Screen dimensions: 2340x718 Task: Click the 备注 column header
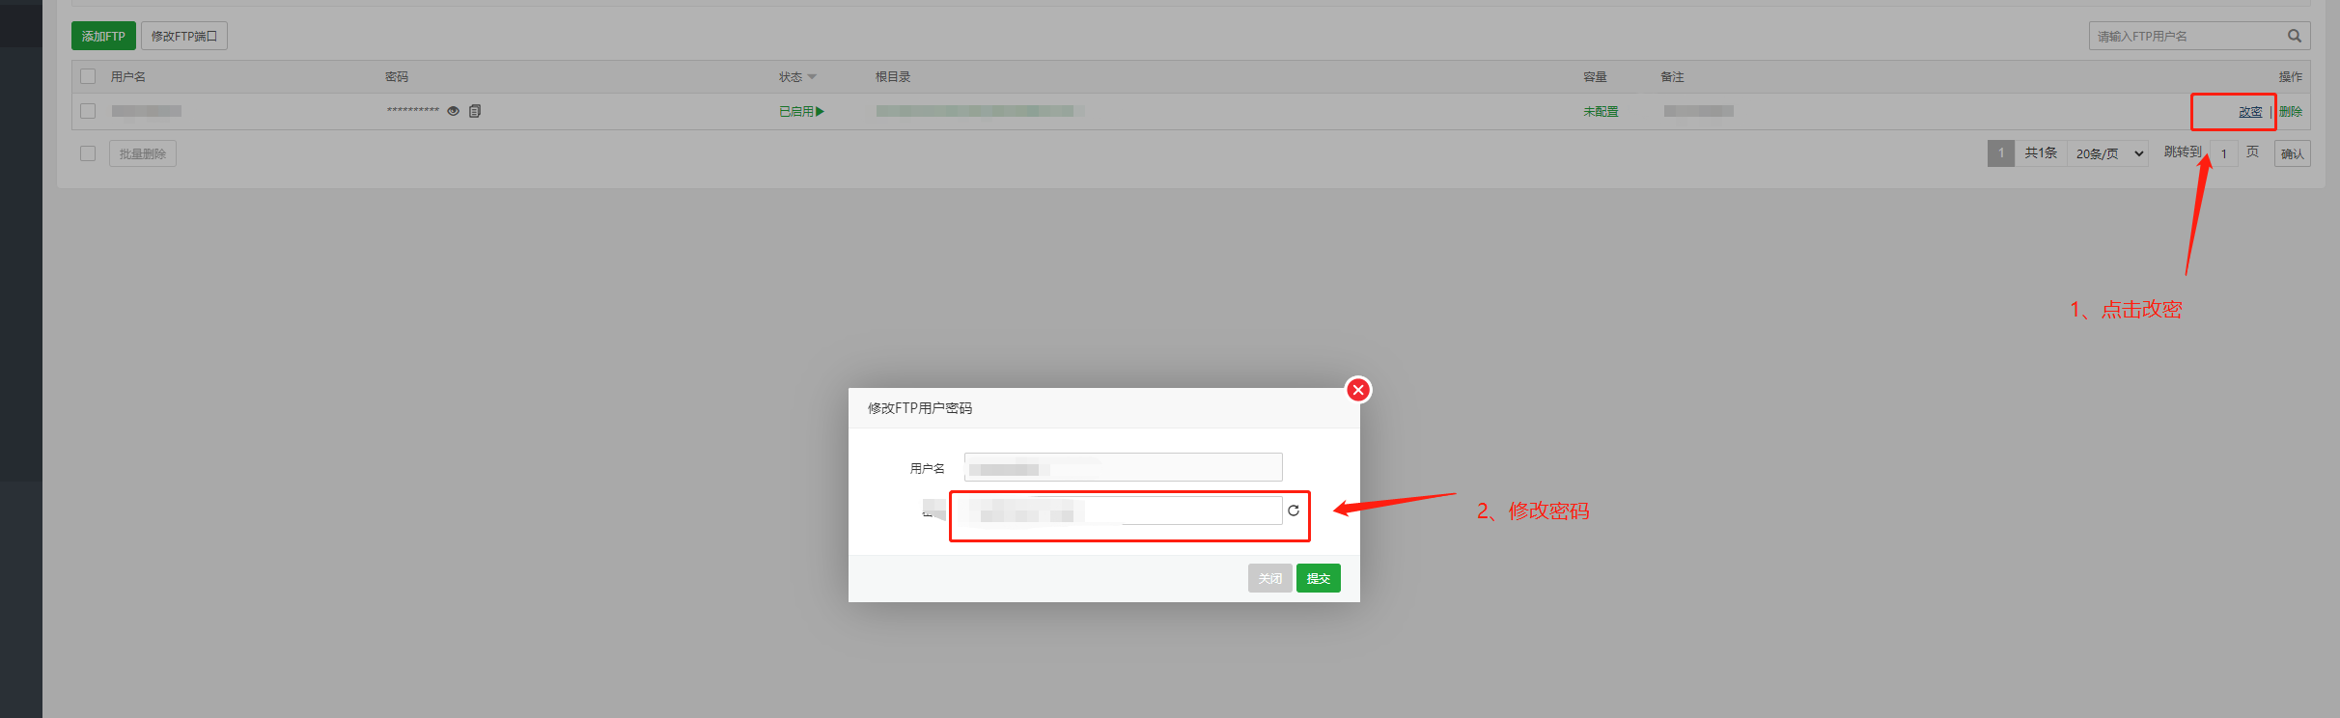1672,77
